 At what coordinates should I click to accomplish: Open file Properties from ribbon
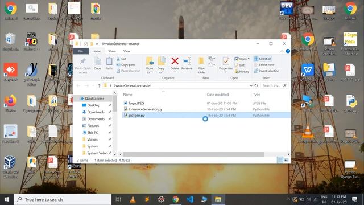(x=226, y=65)
